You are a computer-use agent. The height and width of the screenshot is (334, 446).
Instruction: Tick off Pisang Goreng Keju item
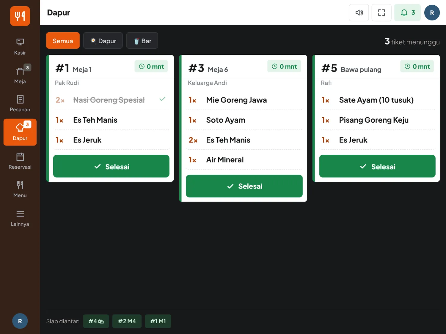click(377, 120)
